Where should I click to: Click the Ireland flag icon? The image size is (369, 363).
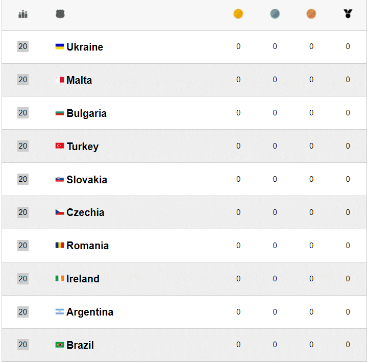coord(60,279)
